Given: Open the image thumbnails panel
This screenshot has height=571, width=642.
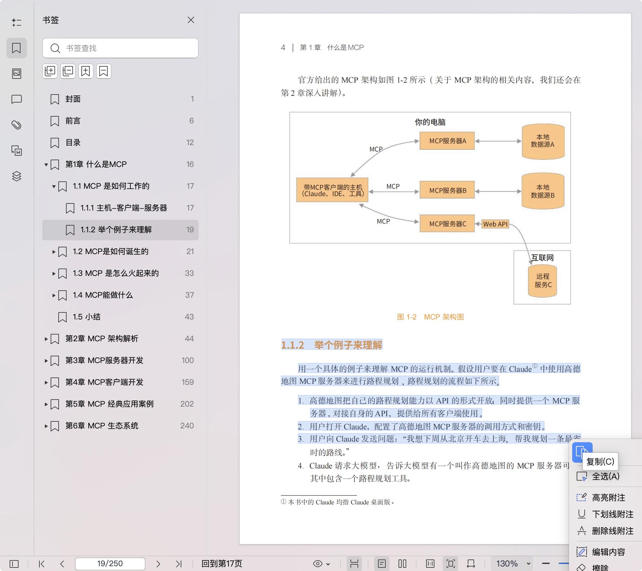Looking at the screenshot, I should [17, 73].
